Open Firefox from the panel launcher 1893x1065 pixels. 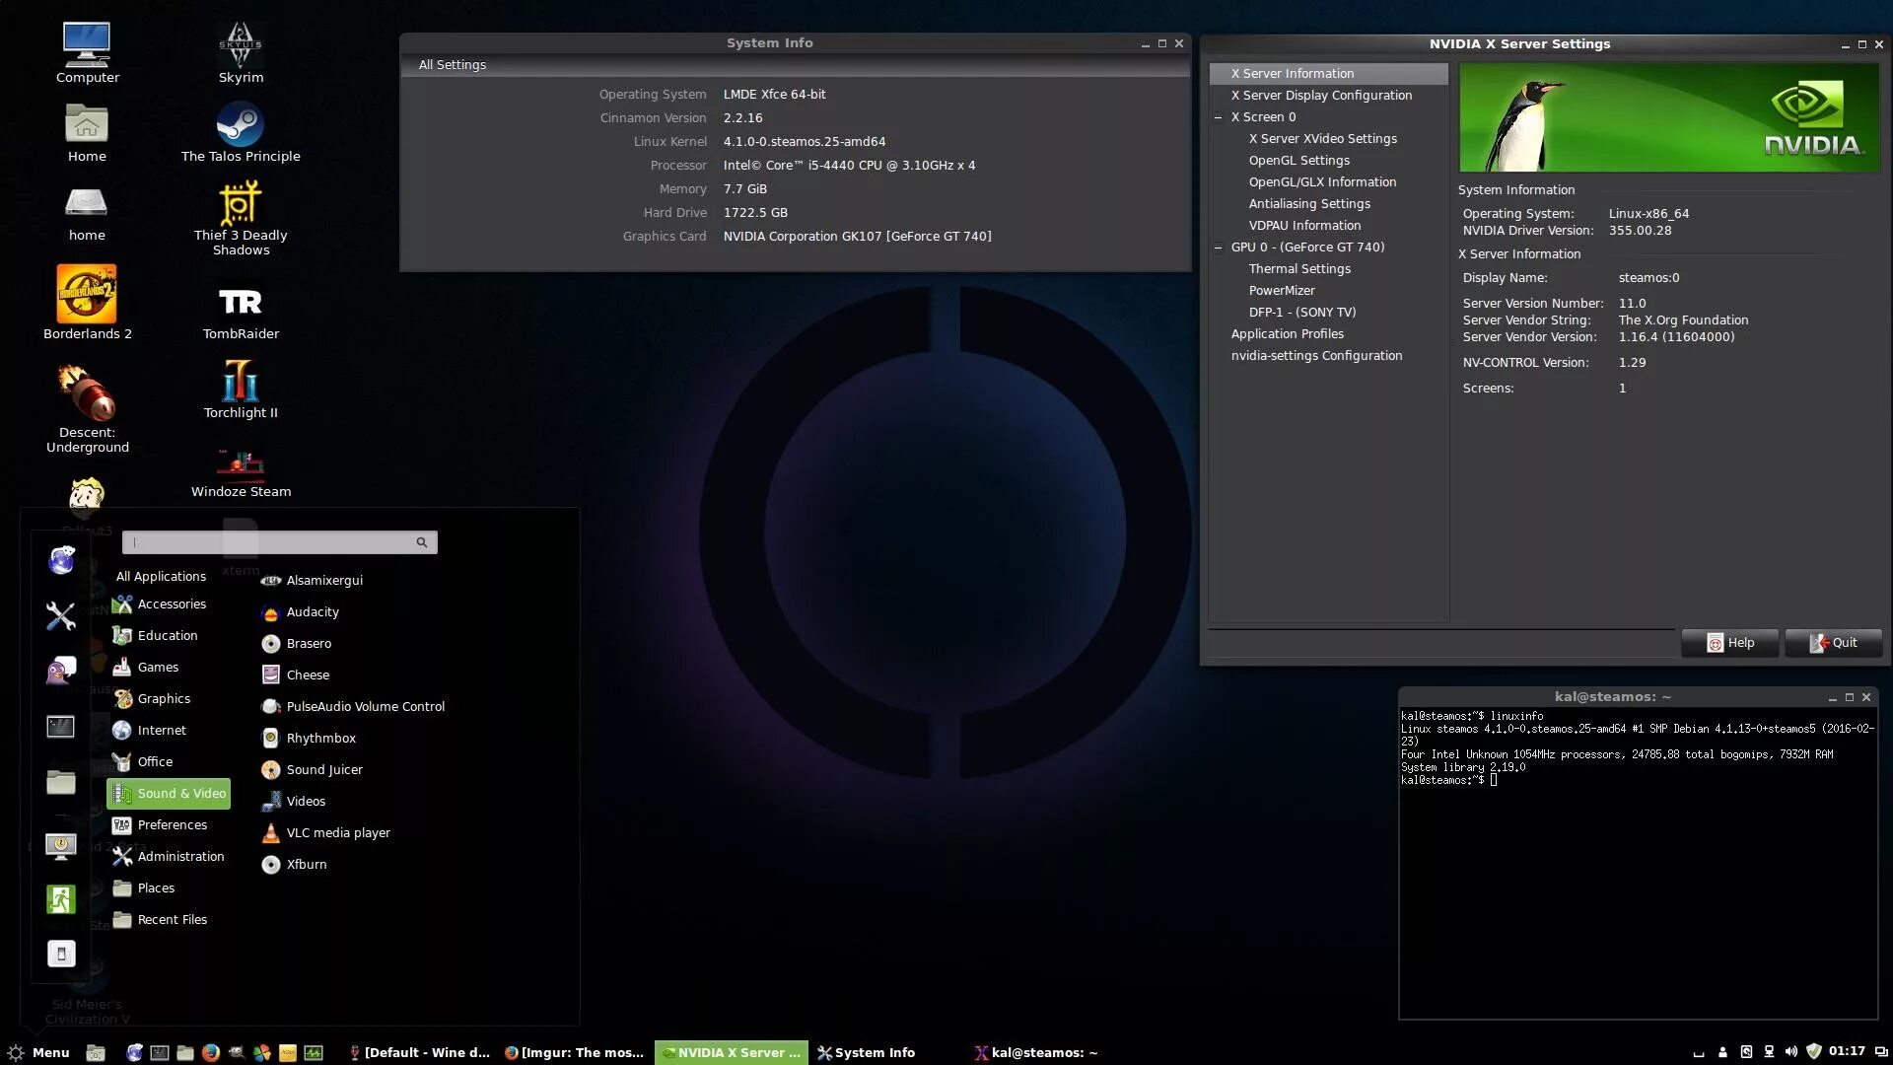(x=210, y=1052)
